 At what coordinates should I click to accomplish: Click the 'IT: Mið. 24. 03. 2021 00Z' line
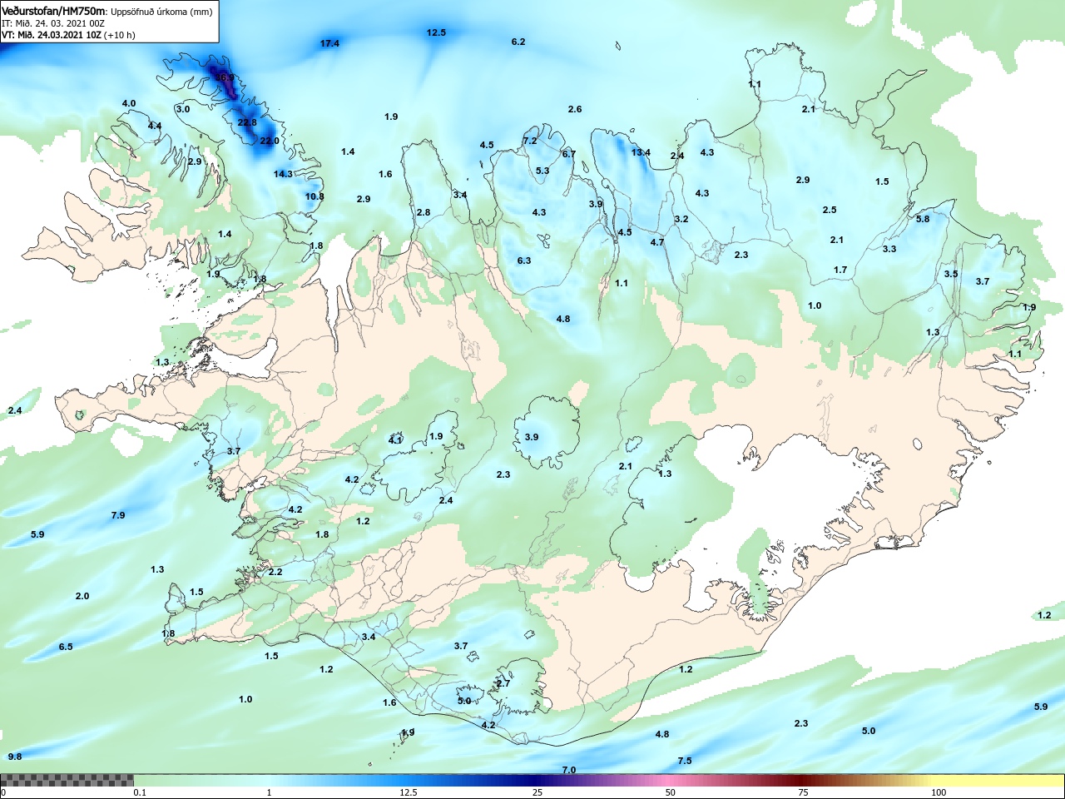(53, 23)
